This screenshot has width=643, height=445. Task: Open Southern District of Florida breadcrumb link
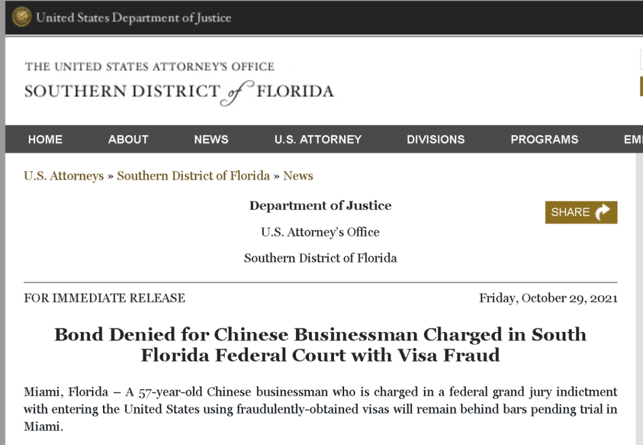point(193,176)
